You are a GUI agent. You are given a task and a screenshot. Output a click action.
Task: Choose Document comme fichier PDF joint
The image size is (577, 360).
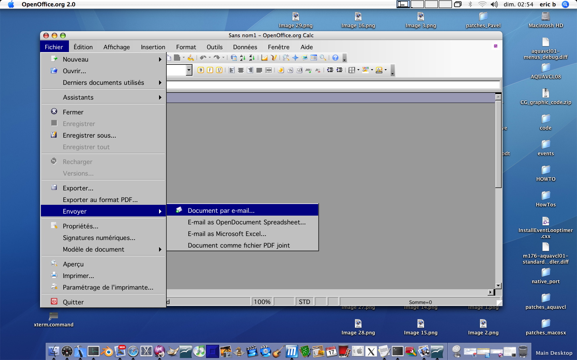[x=242, y=245]
